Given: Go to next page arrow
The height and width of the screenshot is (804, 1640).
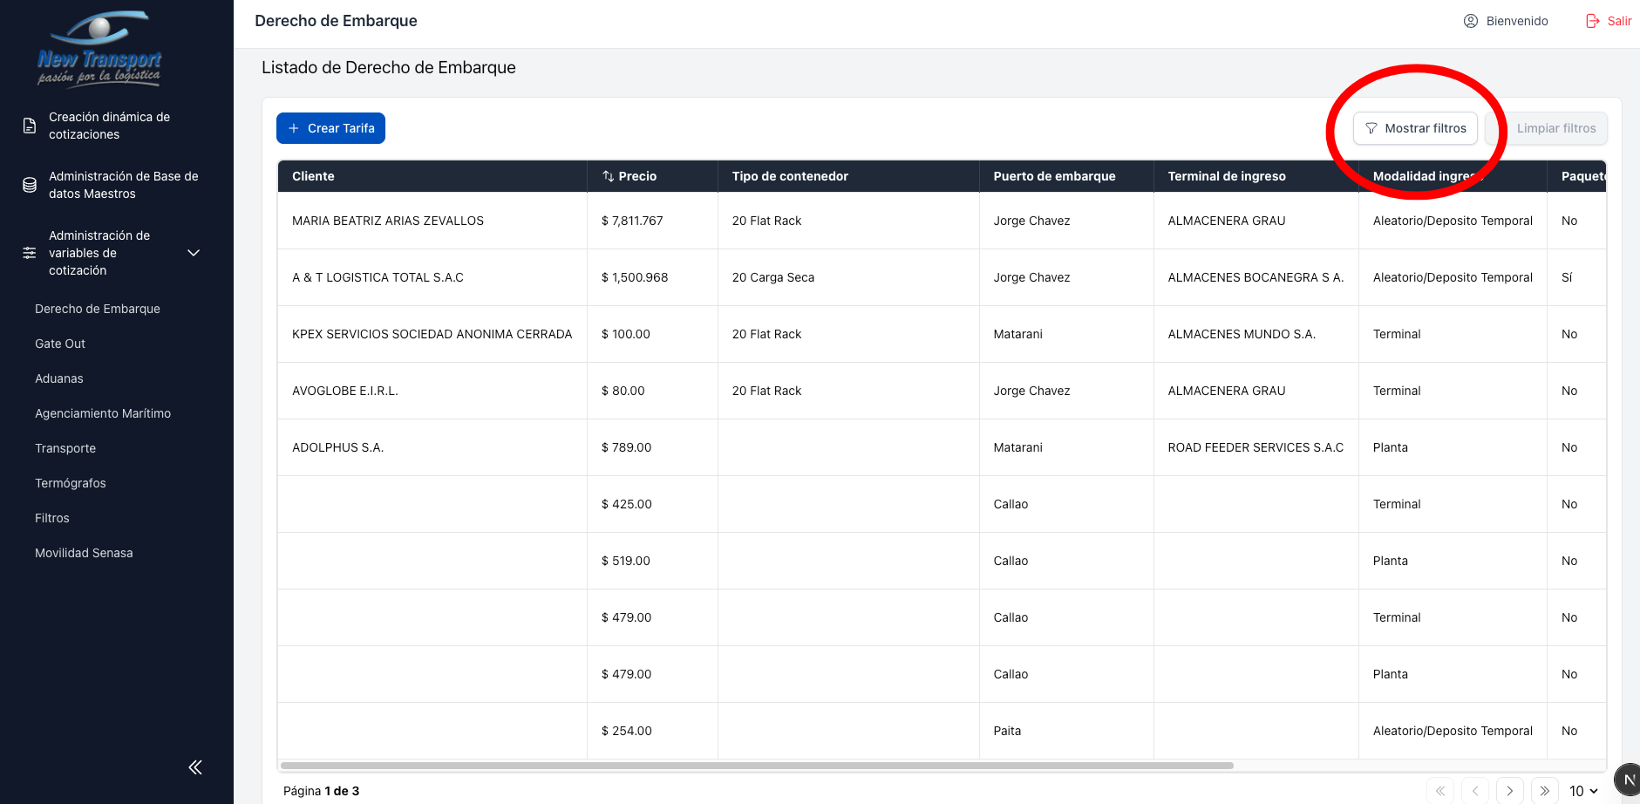Looking at the screenshot, I should [1509, 791].
